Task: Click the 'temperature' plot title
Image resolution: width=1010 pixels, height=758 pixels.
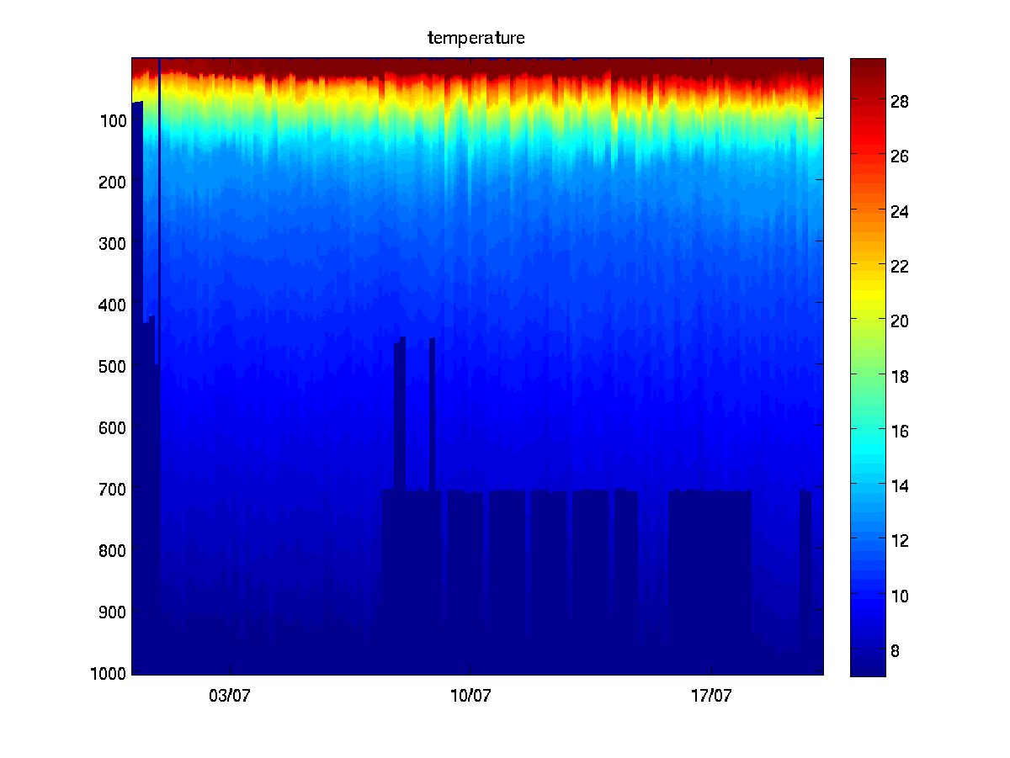Action: pos(476,38)
